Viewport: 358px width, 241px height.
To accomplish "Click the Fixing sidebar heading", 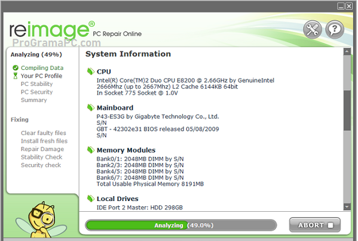I will 20,119.
